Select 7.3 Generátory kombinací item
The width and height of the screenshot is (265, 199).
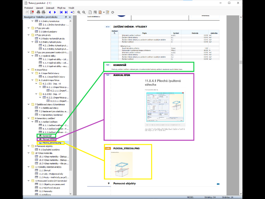(x=51, y=115)
